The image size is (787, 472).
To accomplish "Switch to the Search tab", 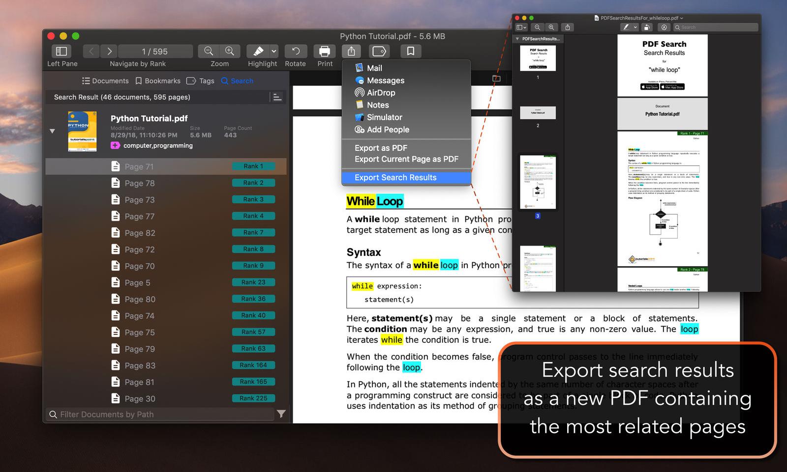I will coord(237,81).
